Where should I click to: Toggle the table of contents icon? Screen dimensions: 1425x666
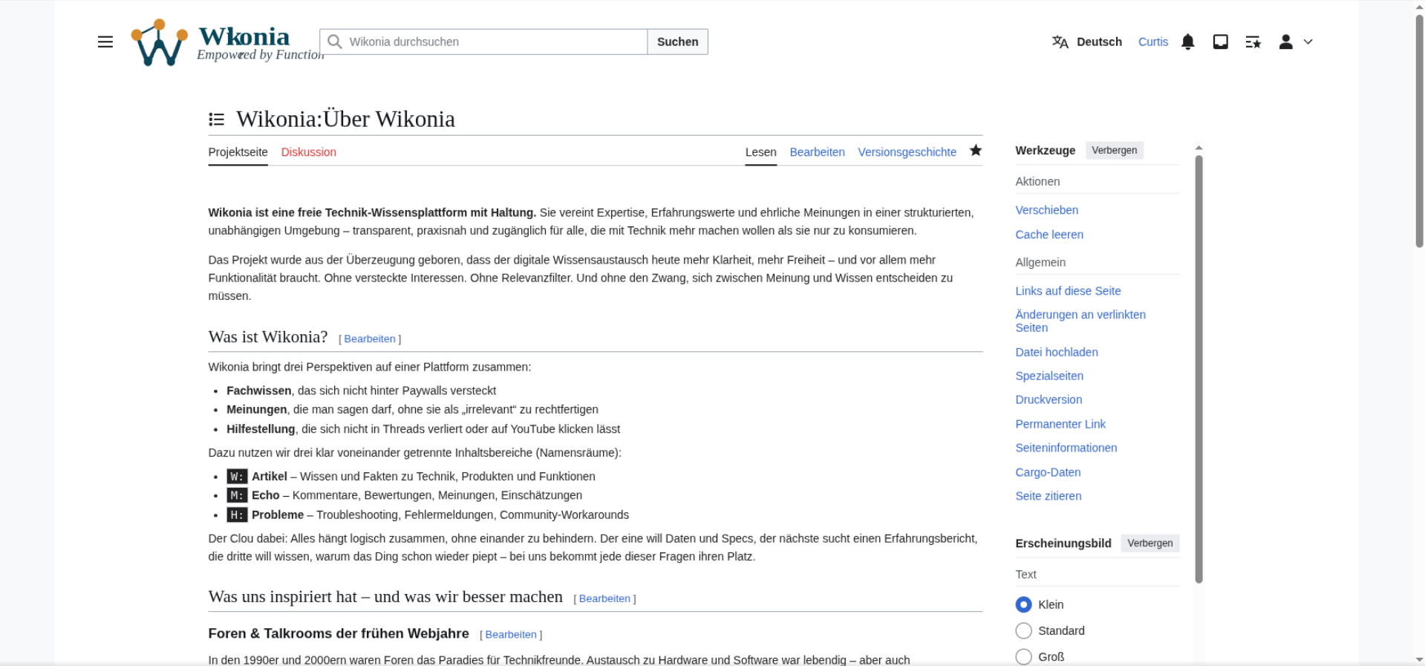click(216, 120)
